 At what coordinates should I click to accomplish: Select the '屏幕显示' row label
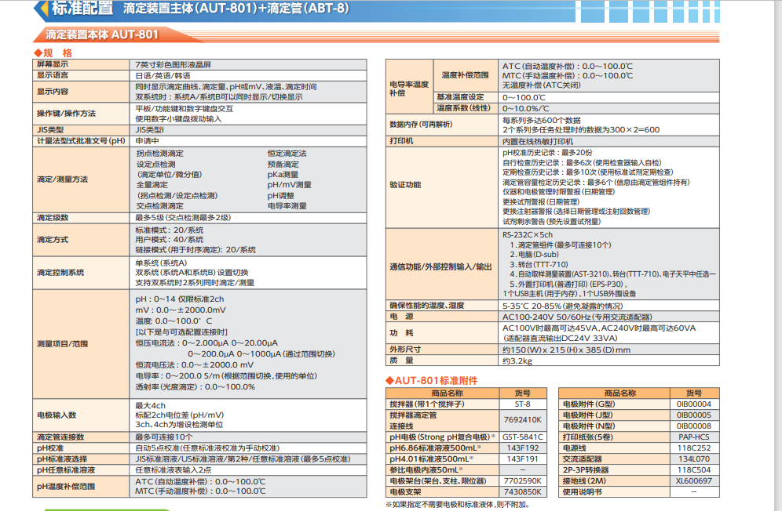[x=53, y=64]
